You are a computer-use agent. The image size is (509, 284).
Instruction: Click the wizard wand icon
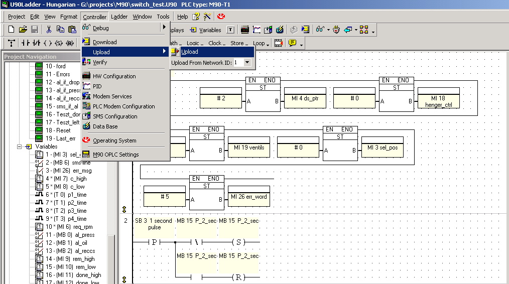point(207,16)
